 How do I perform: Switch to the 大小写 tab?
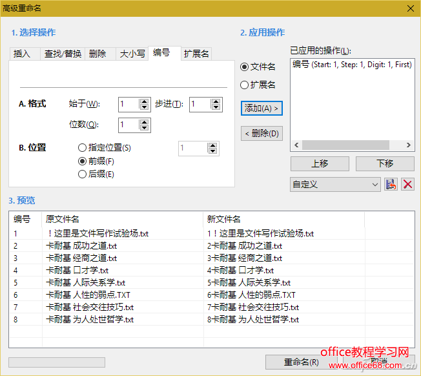click(132, 54)
